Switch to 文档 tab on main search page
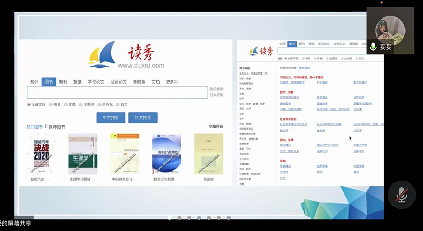 [x=155, y=82]
